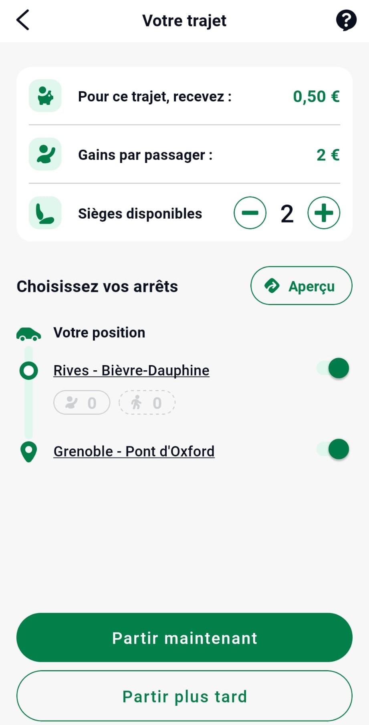The height and width of the screenshot is (725, 369).
Task: Tap the 0,50 € trip reward amount
Action: pyautogui.click(x=316, y=96)
